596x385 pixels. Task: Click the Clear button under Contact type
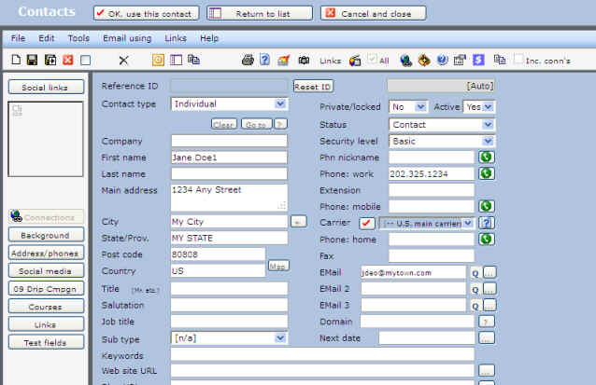click(x=224, y=124)
